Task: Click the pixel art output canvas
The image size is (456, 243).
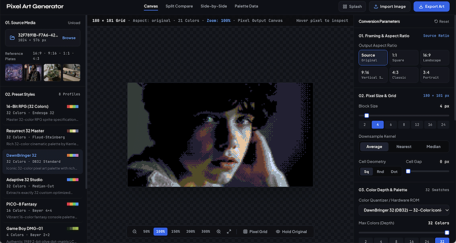Action: tap(220, 135)
